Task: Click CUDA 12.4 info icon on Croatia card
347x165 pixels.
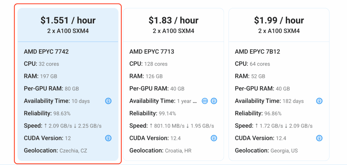Action: pos(214,138)
